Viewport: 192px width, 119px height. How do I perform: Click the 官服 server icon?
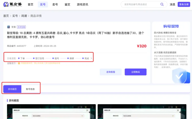(8, 27)
